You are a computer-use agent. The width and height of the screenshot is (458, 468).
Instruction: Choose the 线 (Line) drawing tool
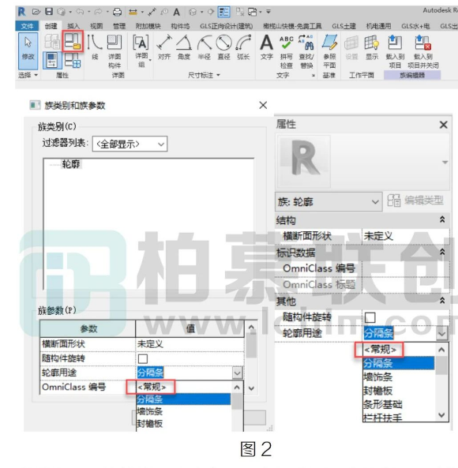click(95, 47)
